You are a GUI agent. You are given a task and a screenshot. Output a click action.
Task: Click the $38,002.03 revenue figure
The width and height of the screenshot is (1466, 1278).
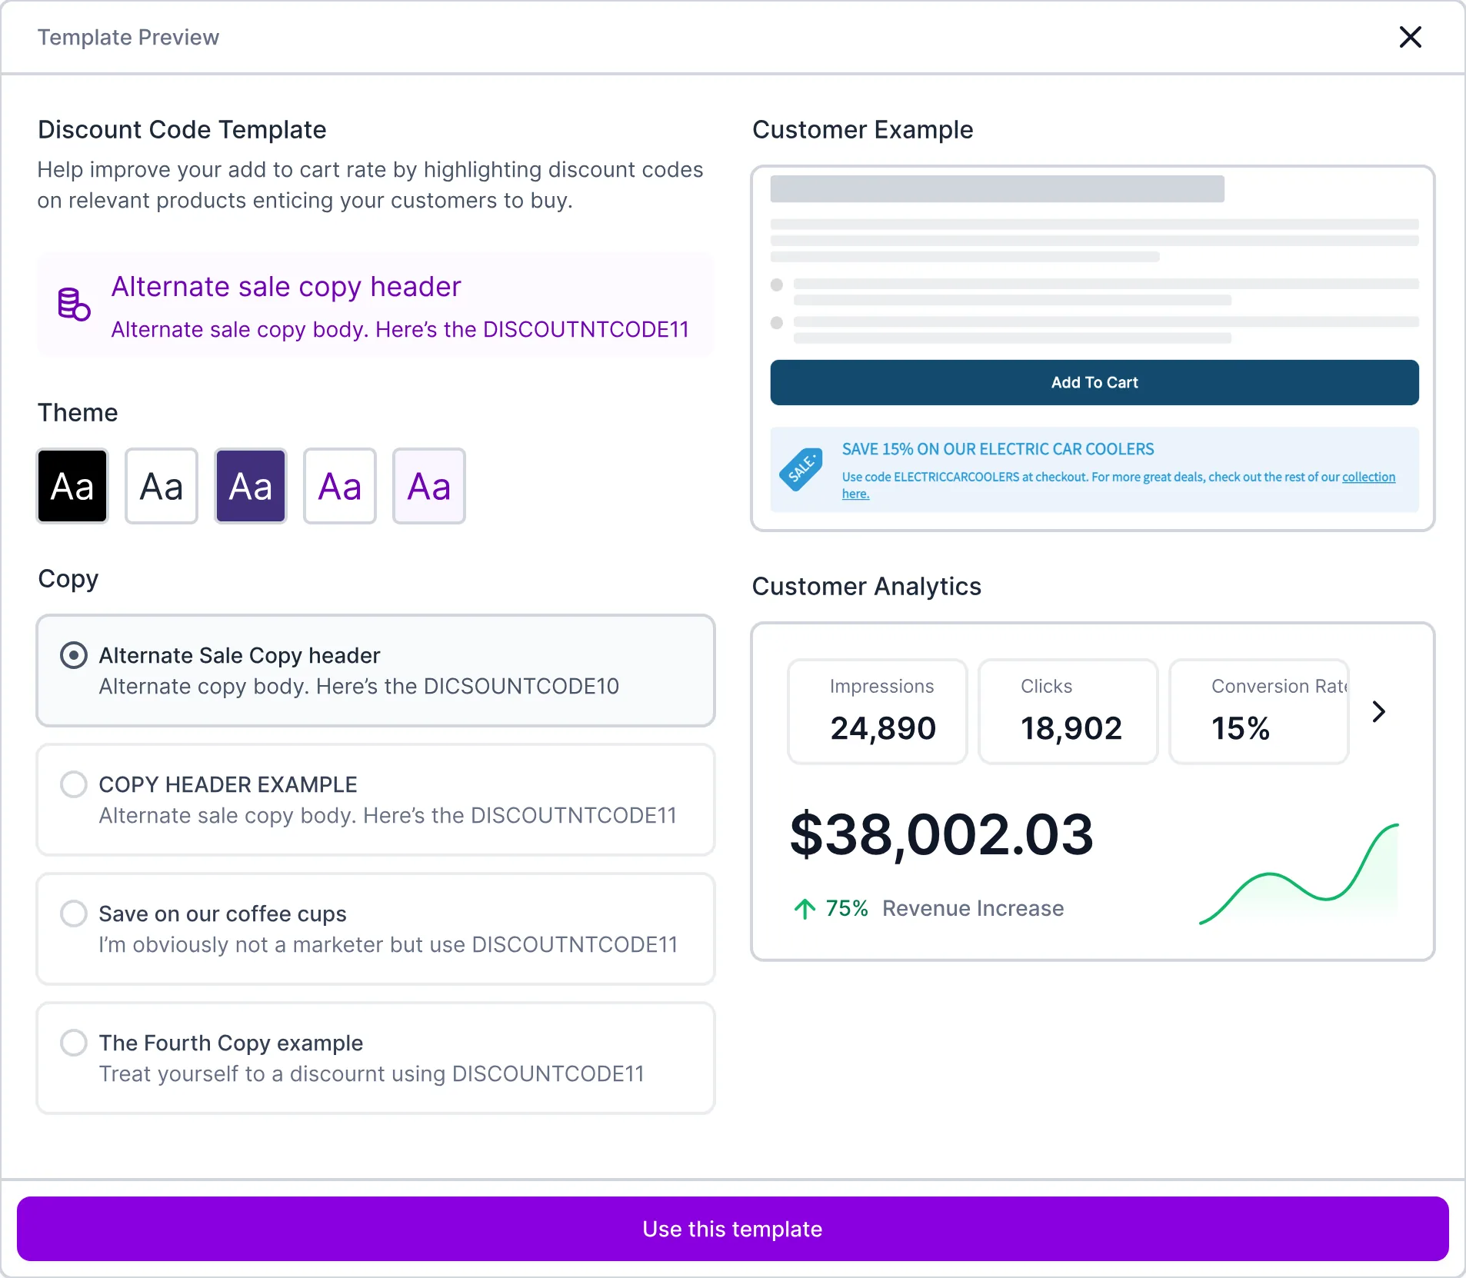(x=941, y=835)
